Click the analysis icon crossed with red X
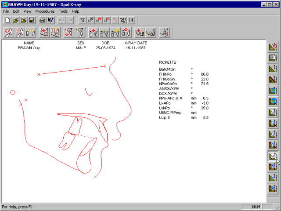The height and width of the screenshot is (211, 281). (x=273, y=47)
